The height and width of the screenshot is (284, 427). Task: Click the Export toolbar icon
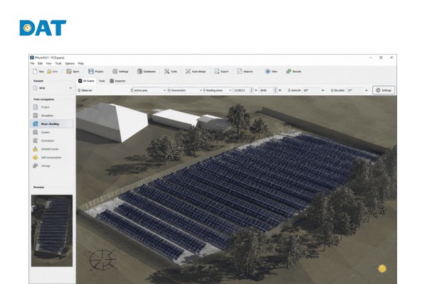pyautogui.click(x=217, y=71)
